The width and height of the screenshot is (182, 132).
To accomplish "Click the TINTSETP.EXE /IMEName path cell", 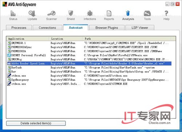I will pyautogui.click(x=123, y=51).
